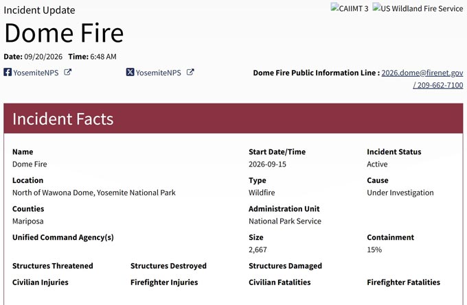
Task: Open the YosemiteNPS X profile link
Action: pyautogui.click(x=158, y=73)
